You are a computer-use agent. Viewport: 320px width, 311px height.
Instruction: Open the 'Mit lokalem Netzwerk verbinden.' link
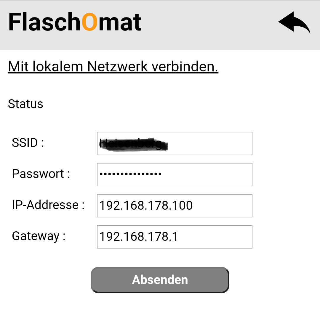click(113, 67)
